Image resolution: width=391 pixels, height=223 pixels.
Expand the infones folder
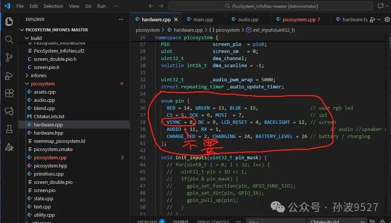27,75
